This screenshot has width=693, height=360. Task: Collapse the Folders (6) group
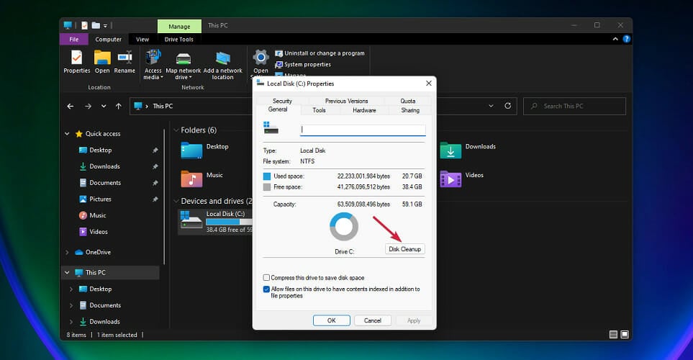[176, 130]
